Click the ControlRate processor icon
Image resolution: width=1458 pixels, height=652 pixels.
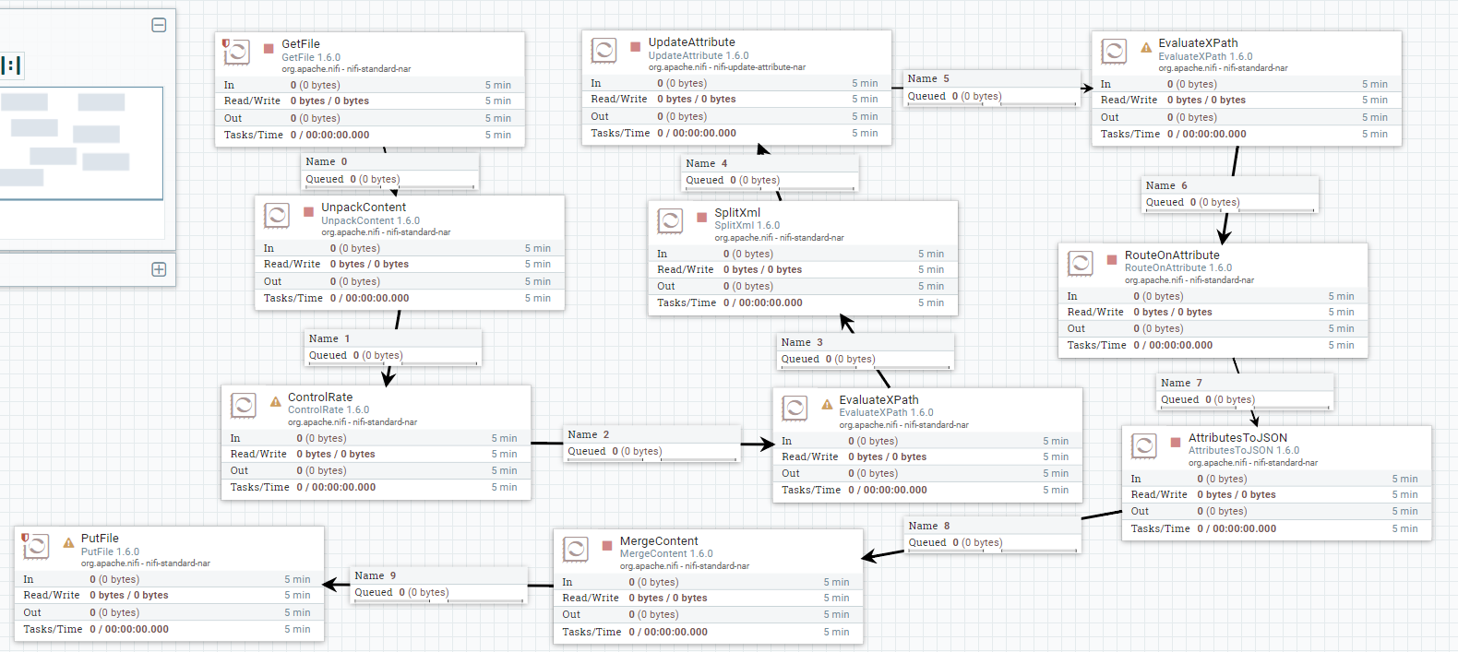[244, 406]
